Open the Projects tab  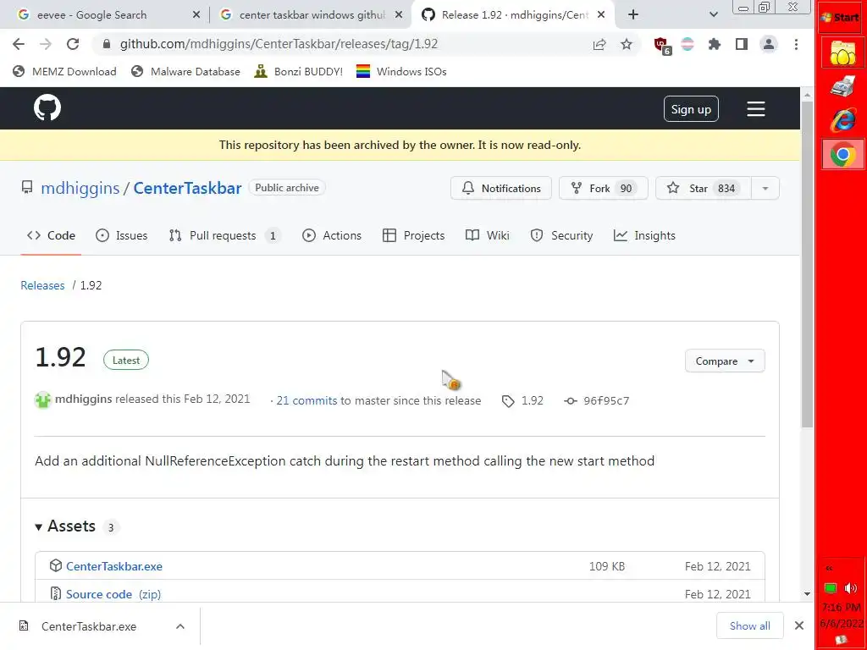(x=413, y=235)
